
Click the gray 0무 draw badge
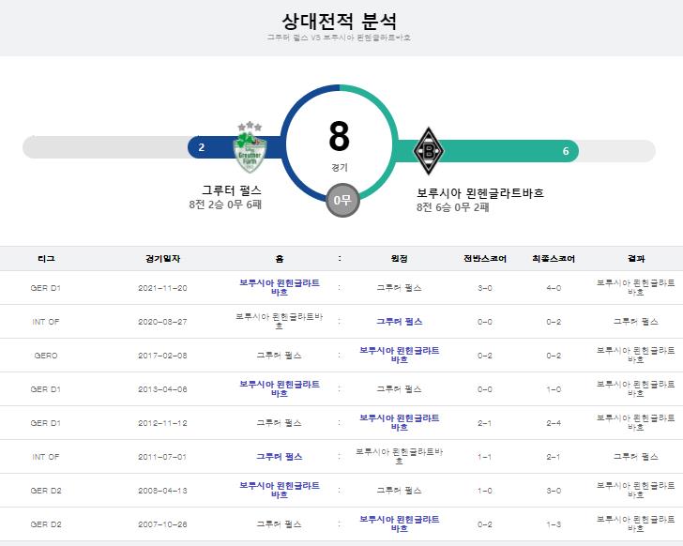point(342,200)
